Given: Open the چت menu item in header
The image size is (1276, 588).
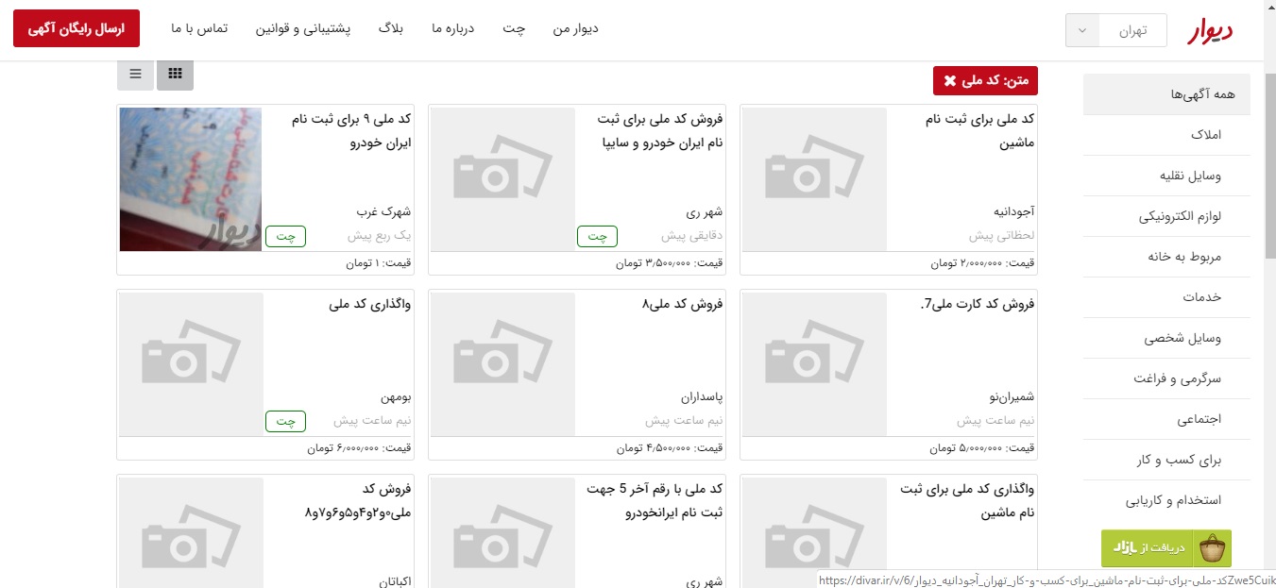Looking at the screenshot, I should 514,28.
